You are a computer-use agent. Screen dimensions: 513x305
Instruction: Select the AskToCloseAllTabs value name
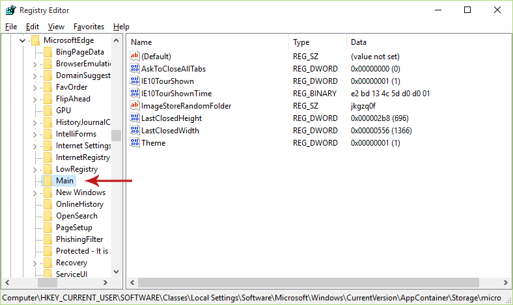click(173, 69)
